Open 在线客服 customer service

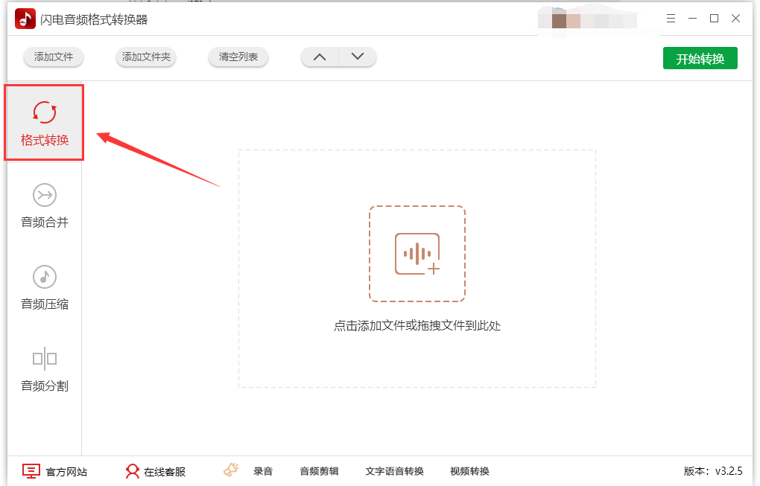point(155,471)
